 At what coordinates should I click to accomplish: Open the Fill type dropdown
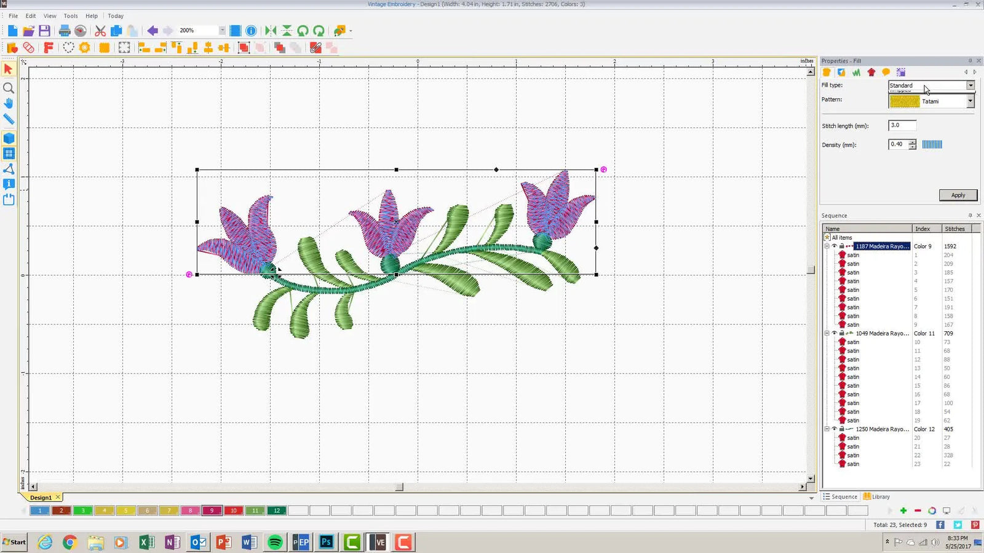[x=970, y=85]
